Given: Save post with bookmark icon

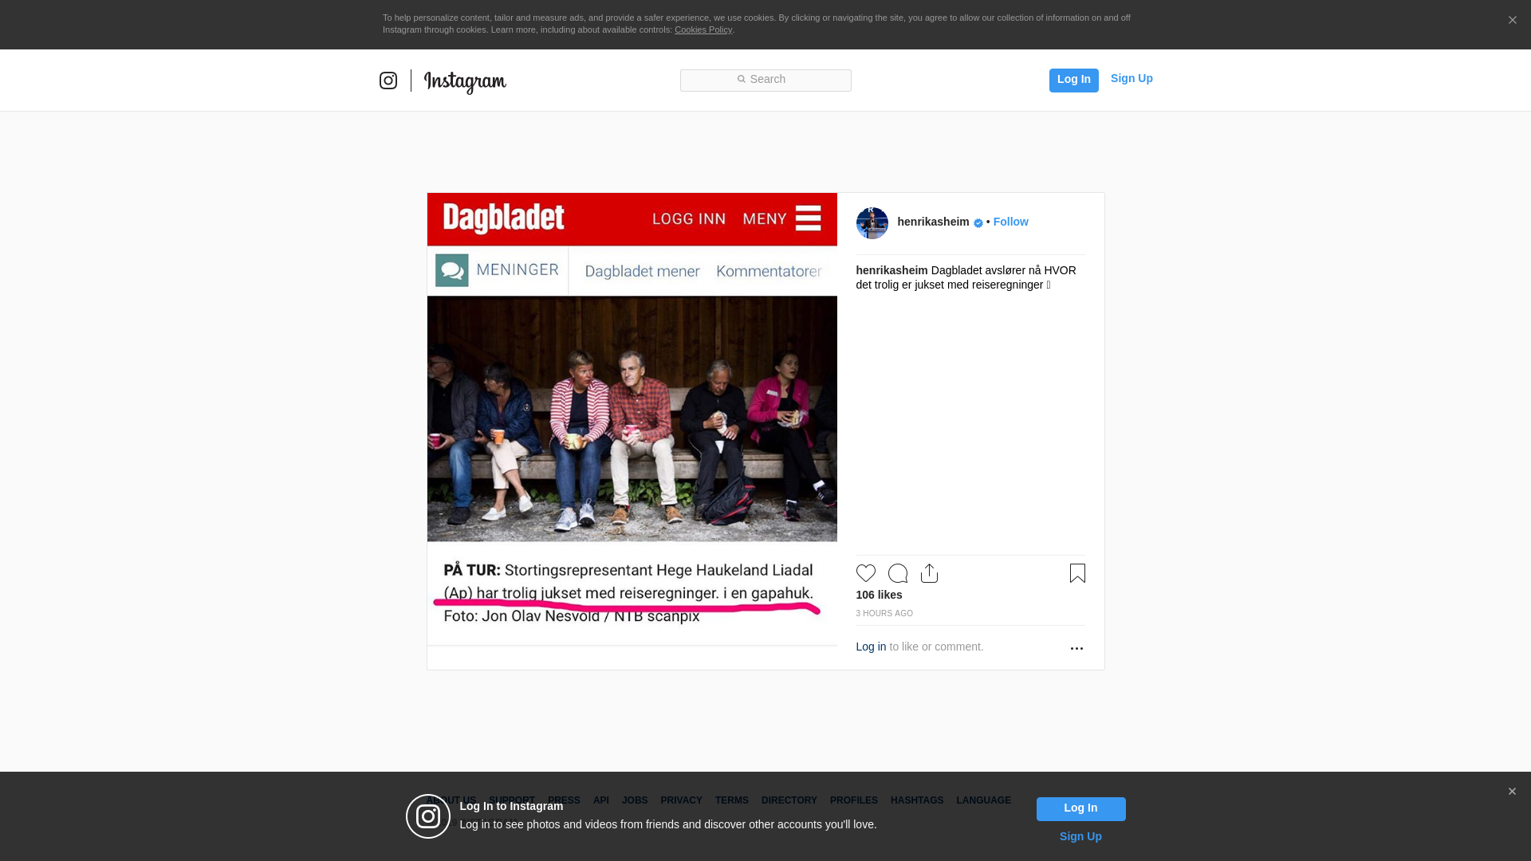Looking at the screenshot, I should pos(1077,573).
